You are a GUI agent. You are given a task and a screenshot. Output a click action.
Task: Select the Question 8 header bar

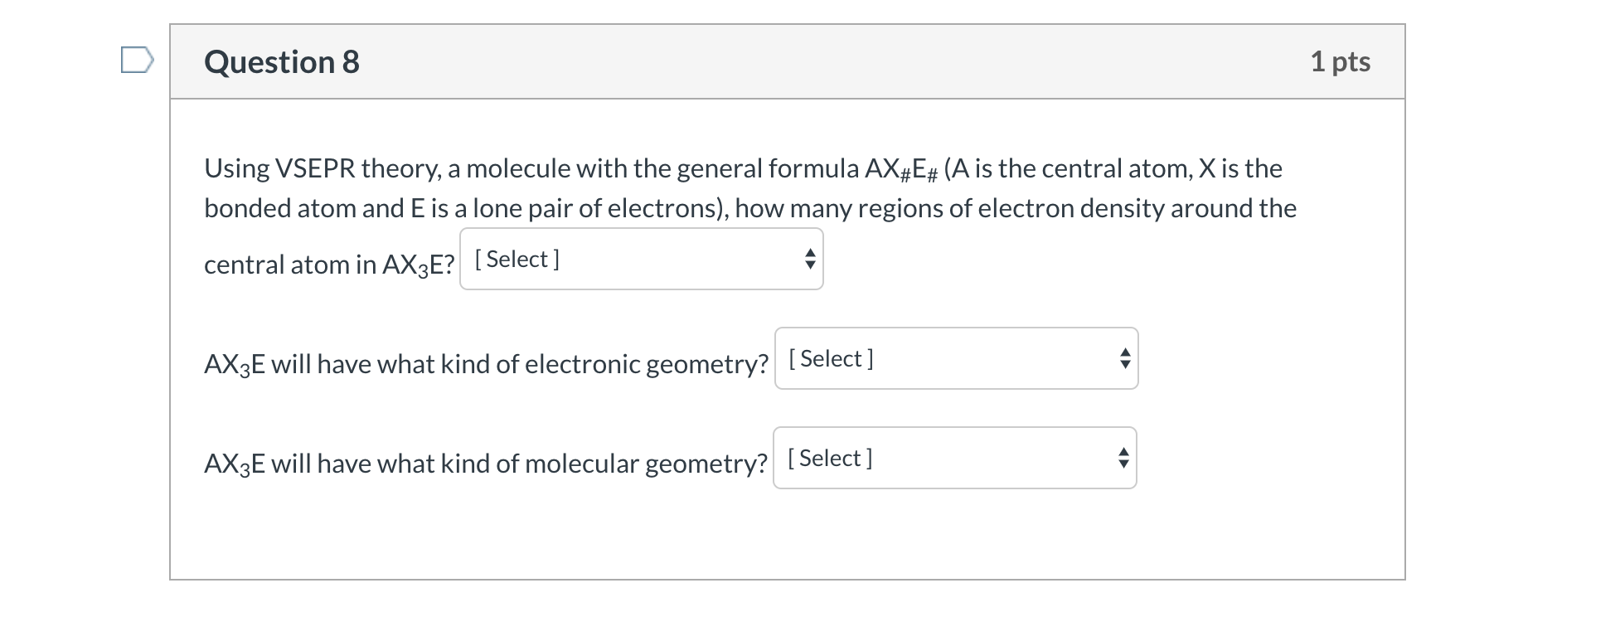[788, 61]
